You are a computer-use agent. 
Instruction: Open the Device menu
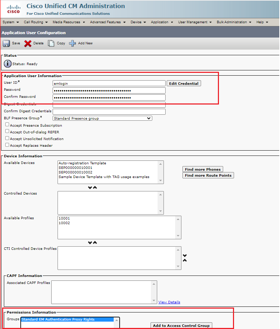point(138,22)
